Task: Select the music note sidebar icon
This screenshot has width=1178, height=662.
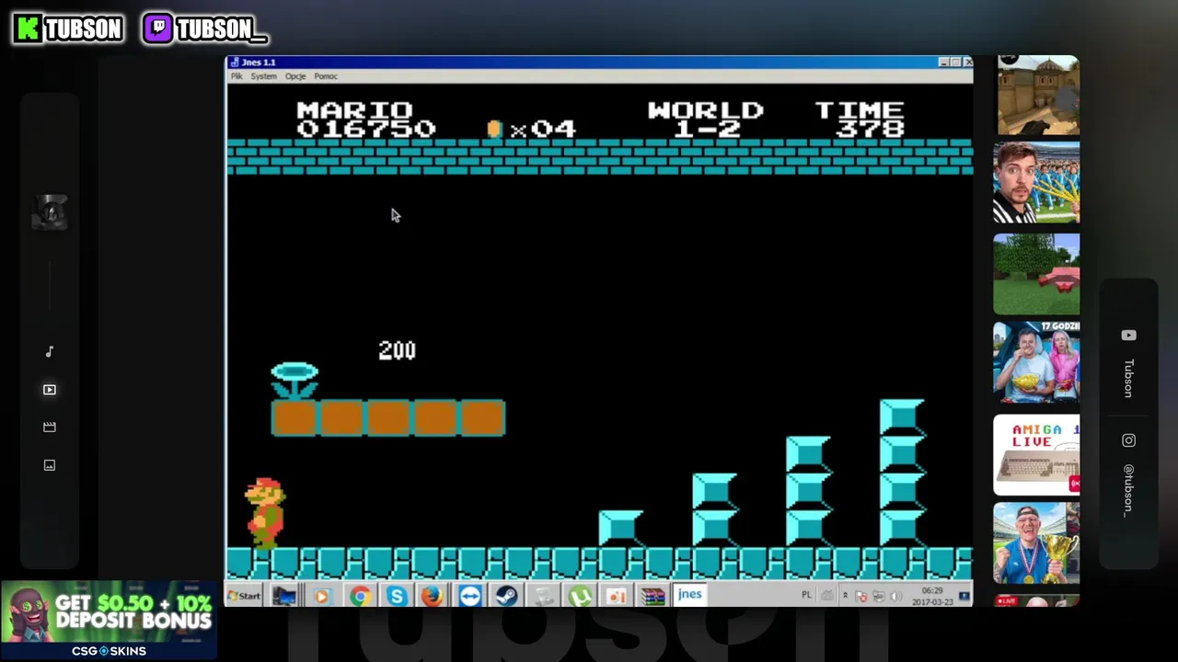Action: click(50, 351)
